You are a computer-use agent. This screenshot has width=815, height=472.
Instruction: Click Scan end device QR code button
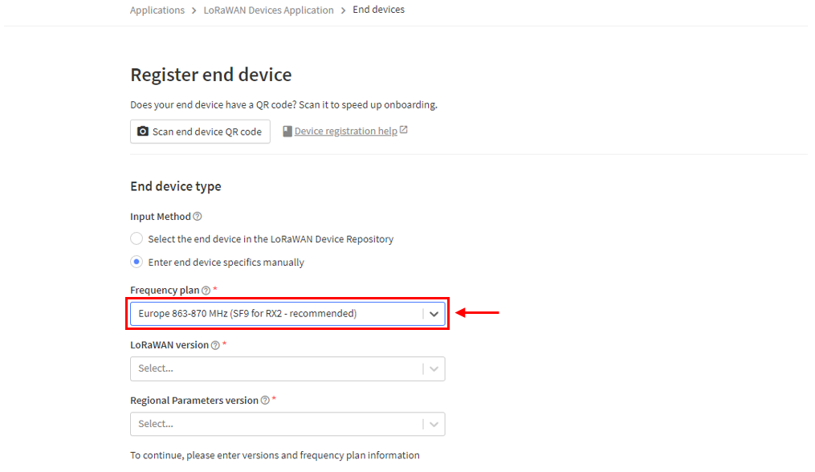pyautogui.click(x=200, y=132)
